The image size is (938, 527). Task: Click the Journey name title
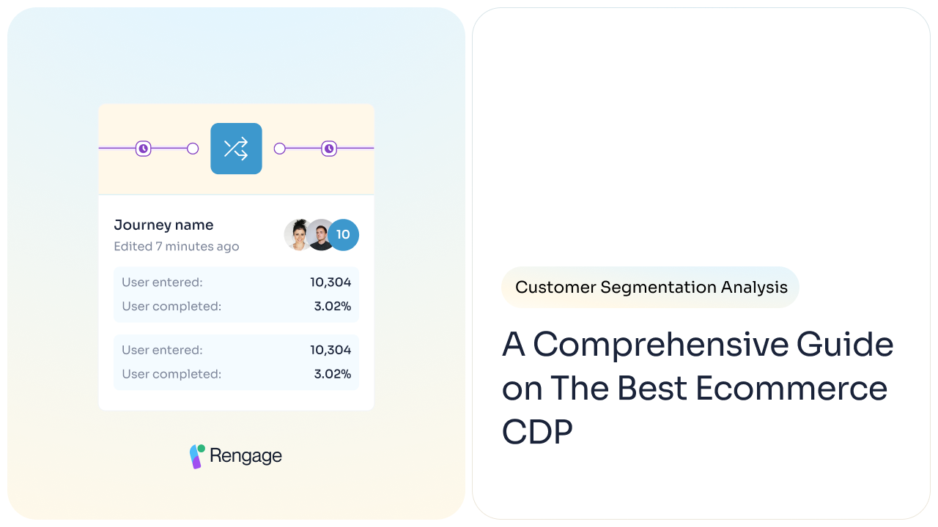coord(163,225)
